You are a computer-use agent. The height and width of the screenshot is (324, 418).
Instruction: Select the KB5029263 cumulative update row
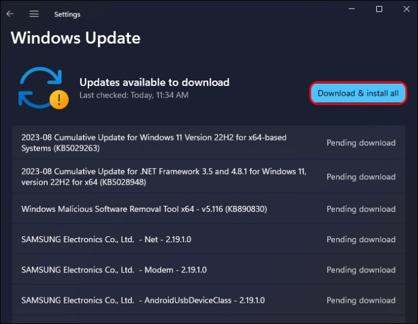click(x=209, y=142)
